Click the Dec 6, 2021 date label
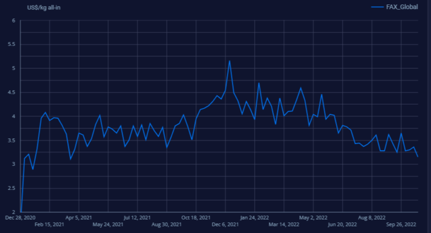431x233 pixels. click(x=225, y=225)
